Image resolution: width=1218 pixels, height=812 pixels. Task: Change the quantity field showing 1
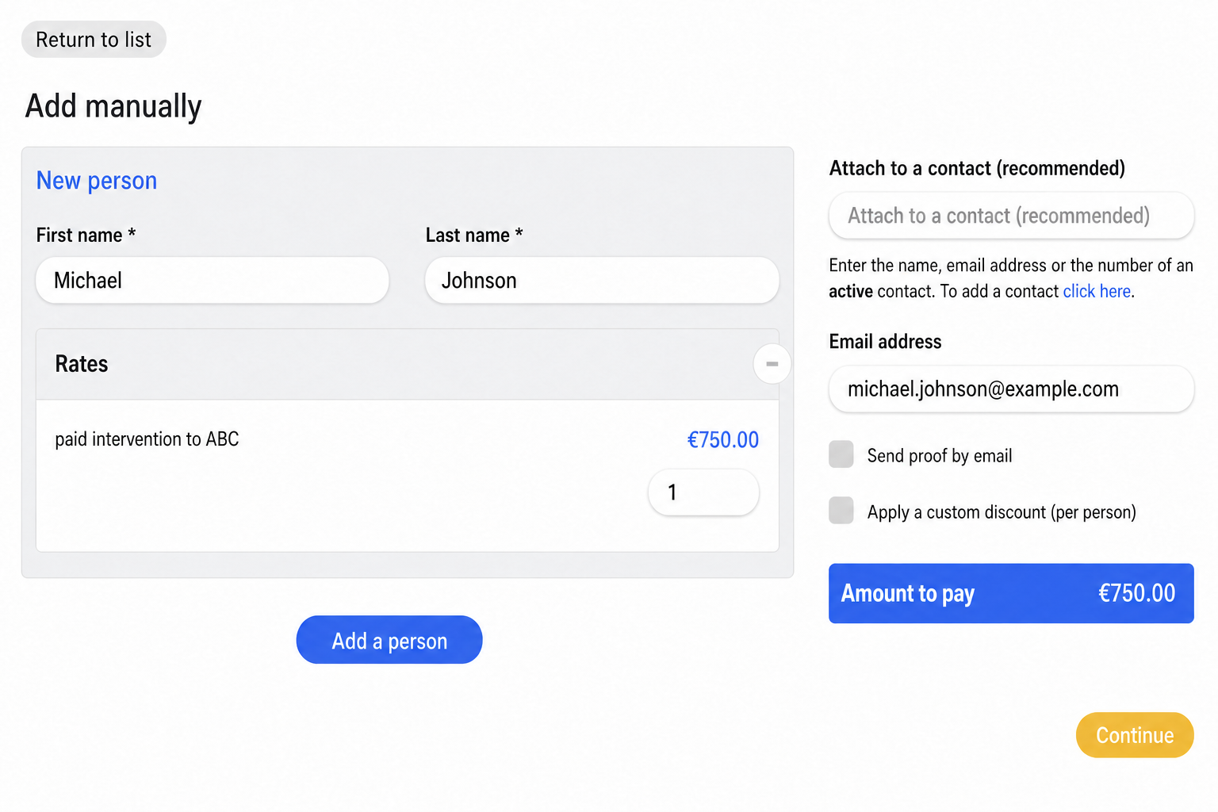tap(703, 492)
